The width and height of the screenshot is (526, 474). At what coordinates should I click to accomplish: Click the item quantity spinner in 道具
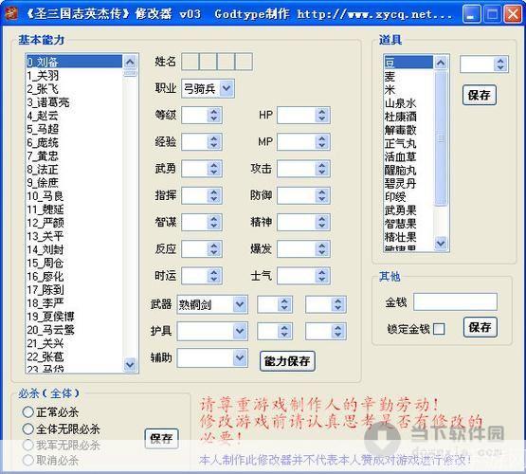pos(484,64)
